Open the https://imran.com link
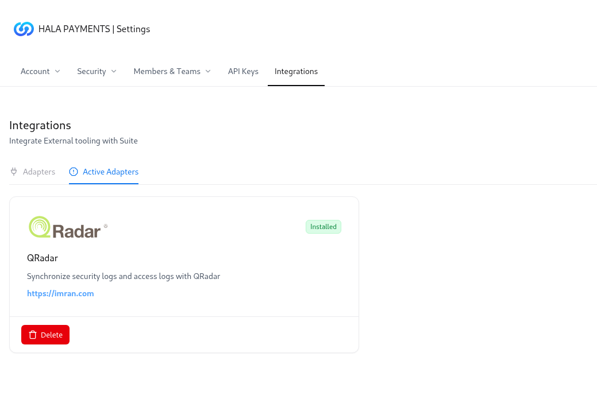 coord(60,293)
